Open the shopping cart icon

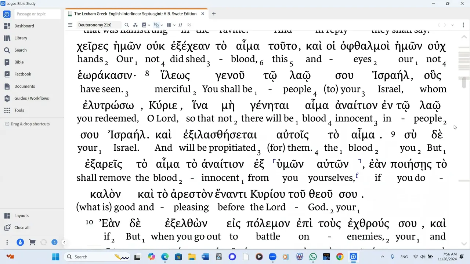32,242
